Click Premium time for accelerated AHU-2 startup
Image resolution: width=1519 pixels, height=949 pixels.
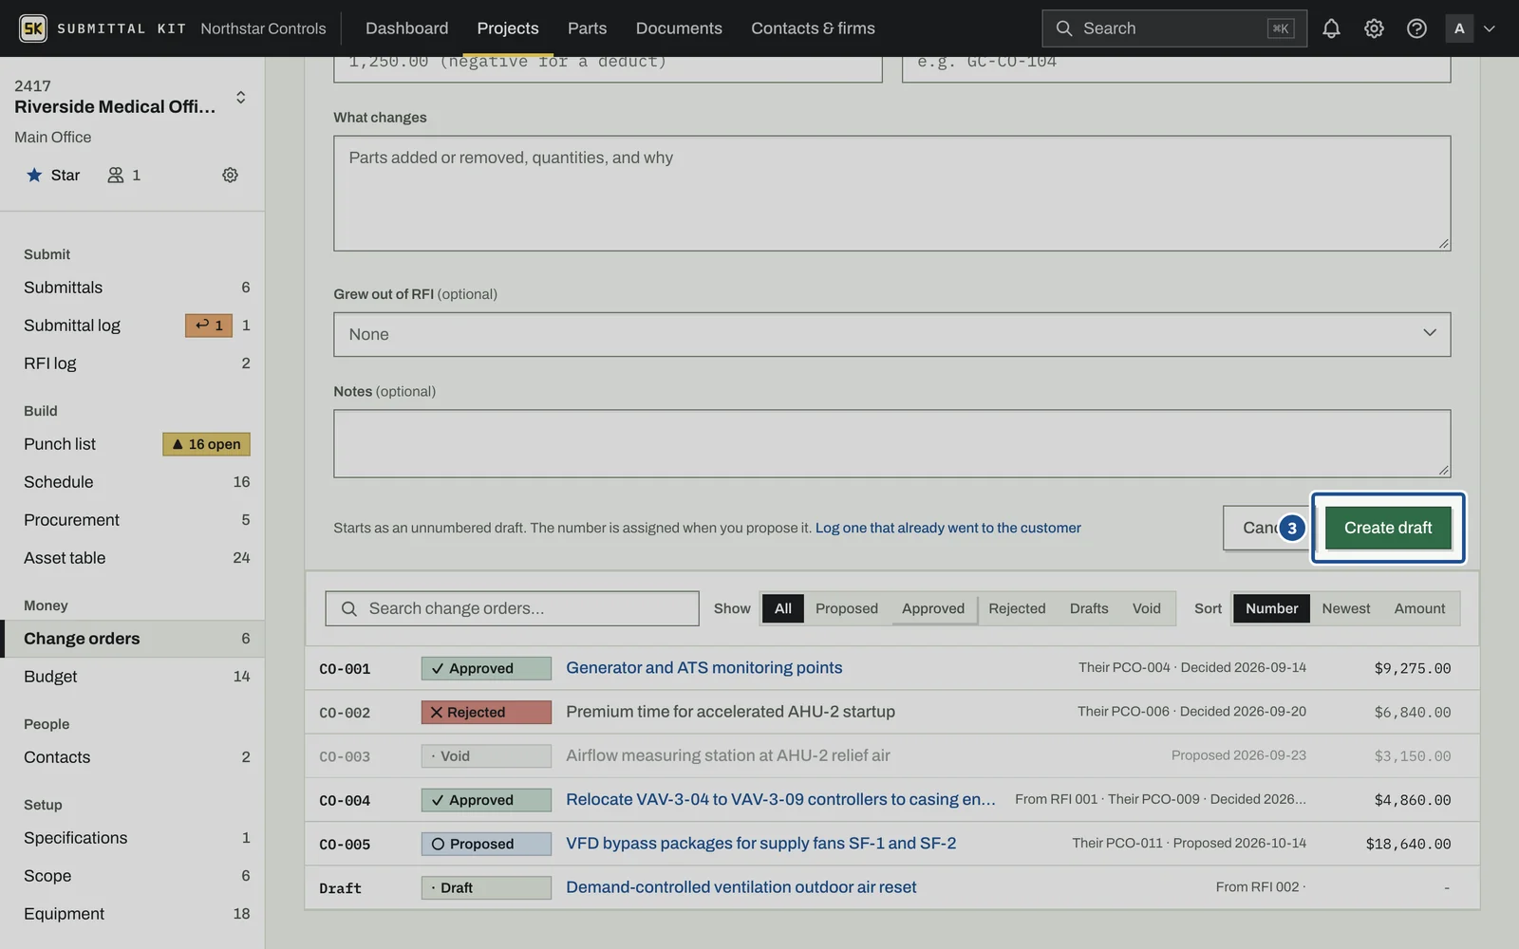click(x=730, y=712)
